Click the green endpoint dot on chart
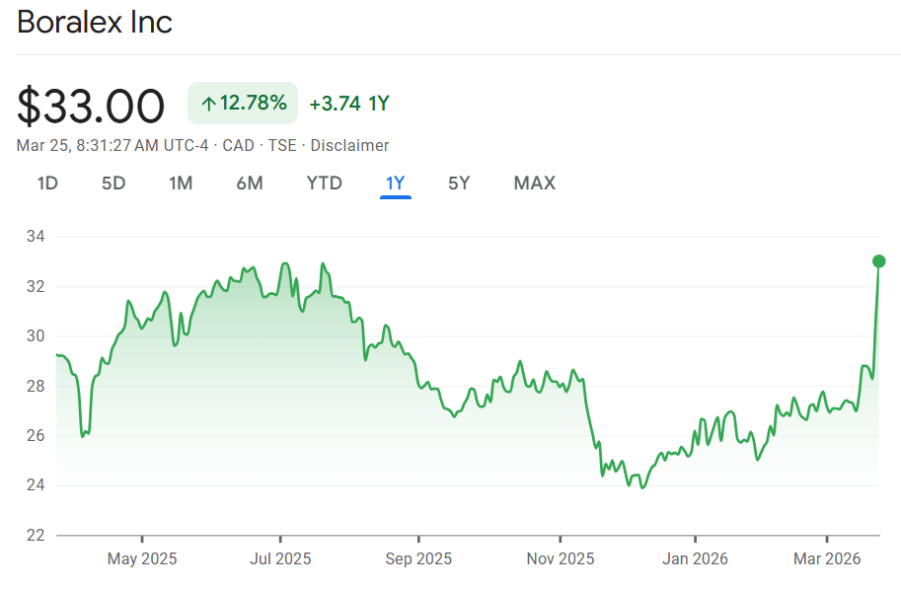 point(878,261)
